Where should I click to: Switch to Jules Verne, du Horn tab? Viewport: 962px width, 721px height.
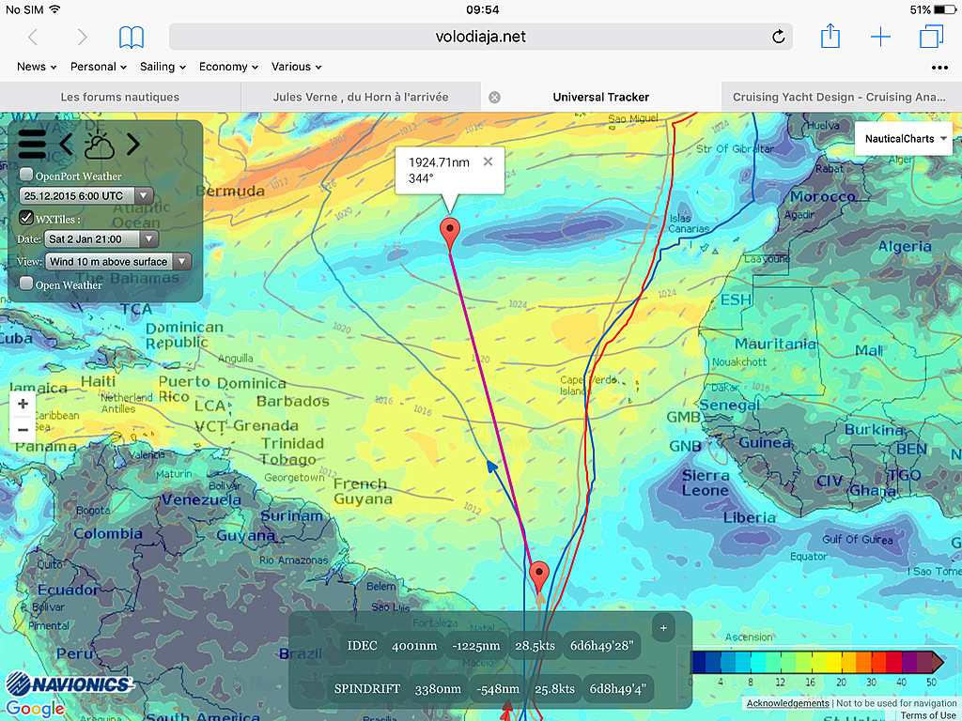(361, 97)
